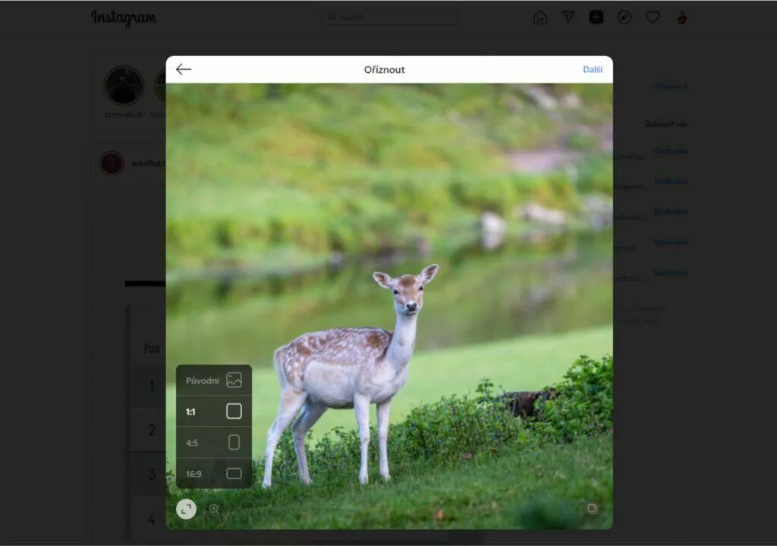Open the Explore compass icon
The width and height of the screenshot is (777, 546).
pyautogui.click(x=624, y=17)
